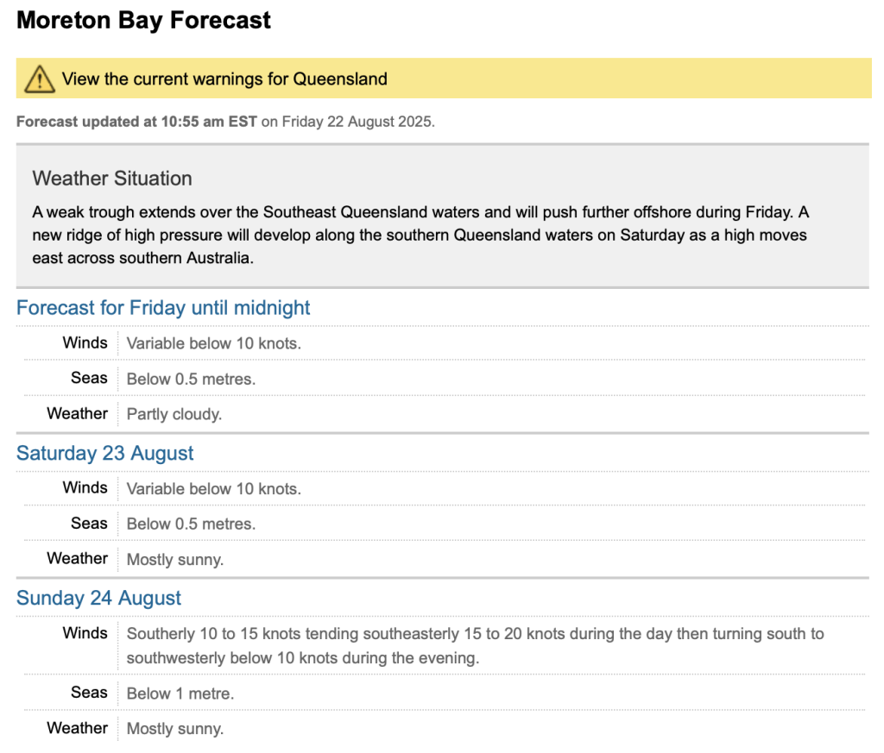Click the forecast updated timestamp line
884x753 pixels.
coord(225,122)
